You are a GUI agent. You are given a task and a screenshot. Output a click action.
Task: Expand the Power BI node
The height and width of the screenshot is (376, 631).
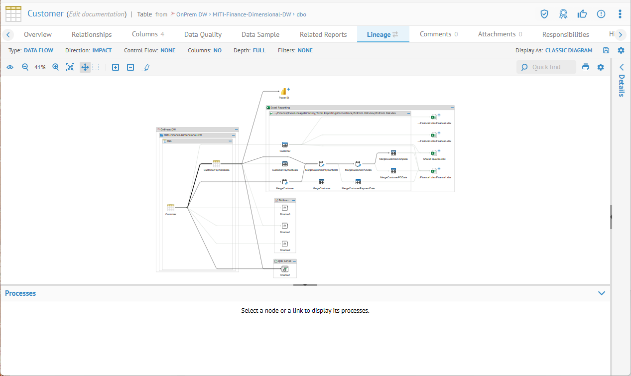coord(288,89)
